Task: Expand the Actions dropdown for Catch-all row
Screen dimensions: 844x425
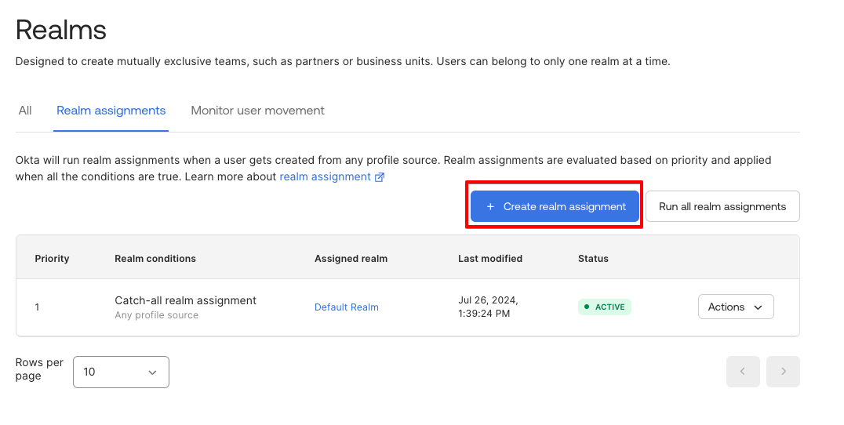Action: pos(735,307)
